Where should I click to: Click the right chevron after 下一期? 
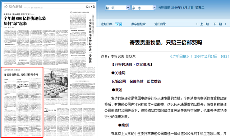coord(225,24)
